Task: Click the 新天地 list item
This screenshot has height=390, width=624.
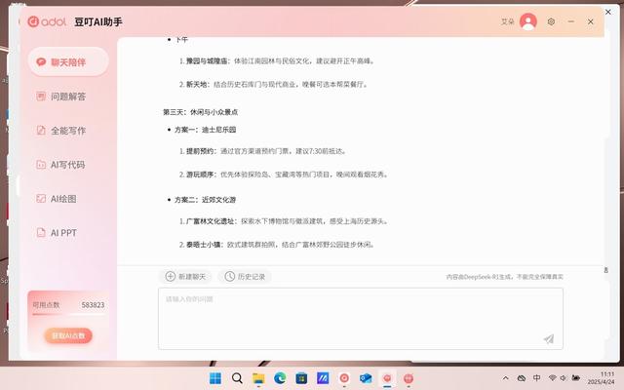Action: (x=273, y=85)
